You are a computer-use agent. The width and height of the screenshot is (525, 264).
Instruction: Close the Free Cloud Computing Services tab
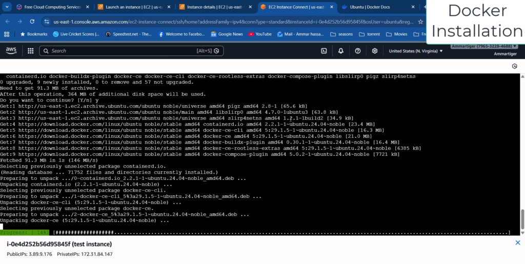point(87,7)
